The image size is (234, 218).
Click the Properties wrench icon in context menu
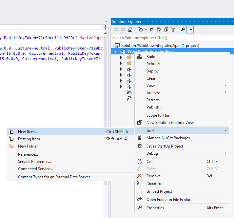pos(140,208)
